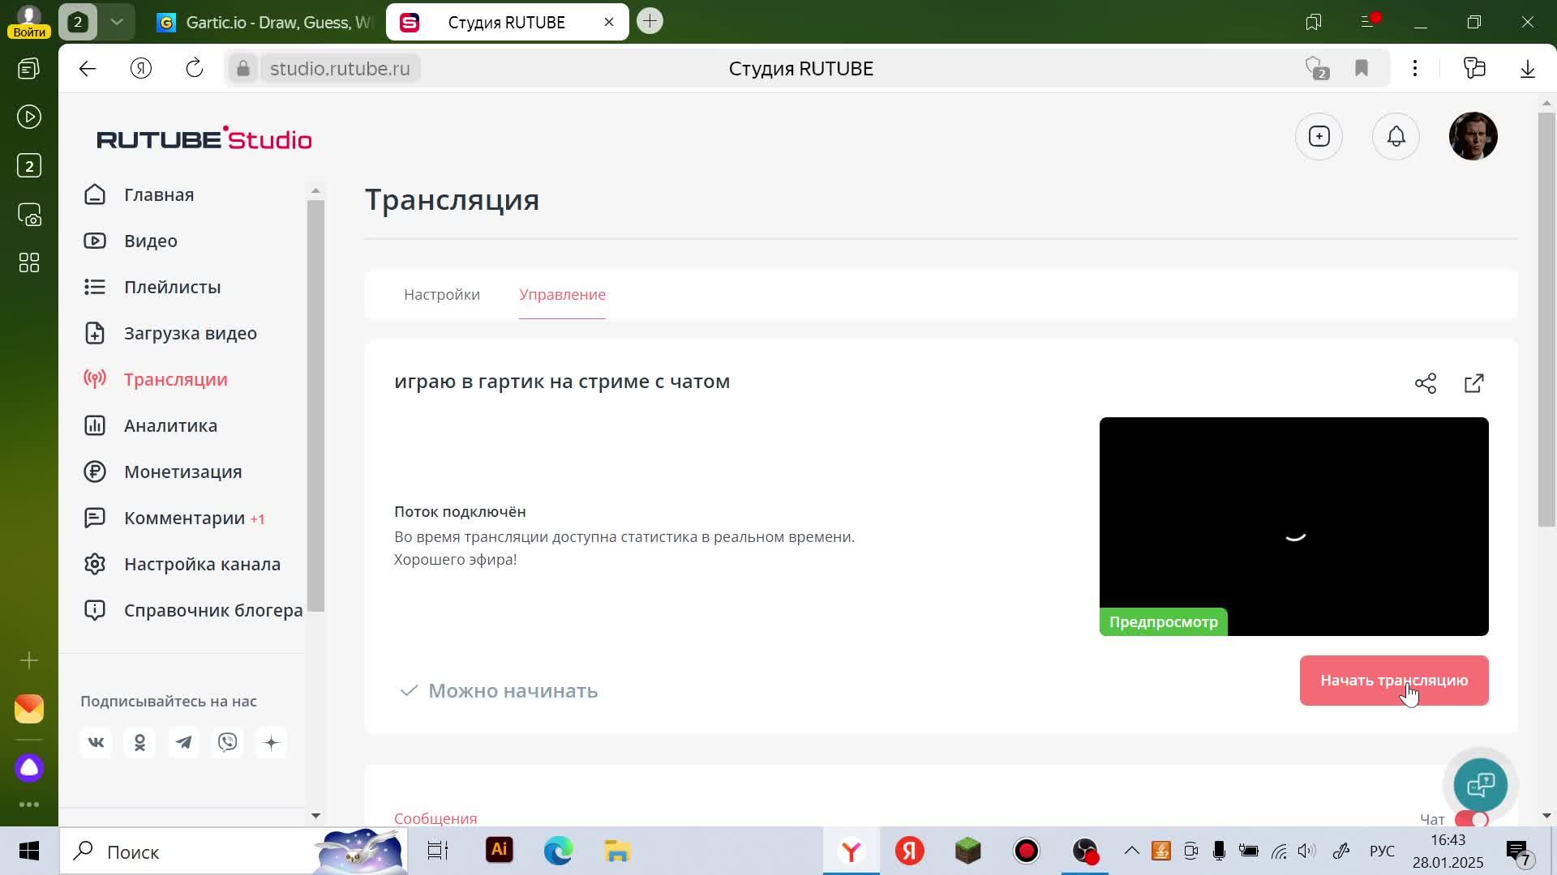The height and width of the screenshot is (875, 1557).
Task: Switch to the Настройки tab
Action: 442,294
